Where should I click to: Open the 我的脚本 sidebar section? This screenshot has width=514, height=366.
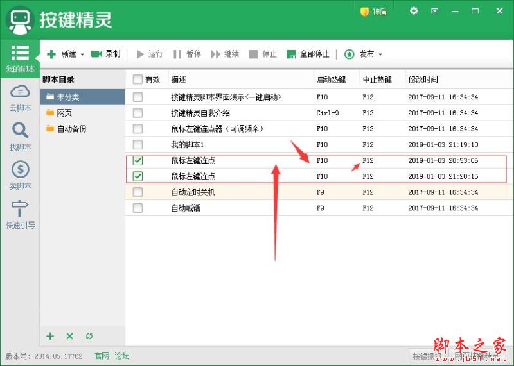[x=20, y=59]
